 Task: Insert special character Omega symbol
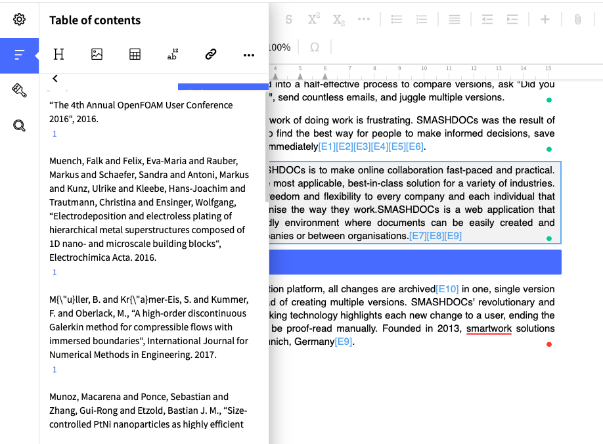[315, 47]
